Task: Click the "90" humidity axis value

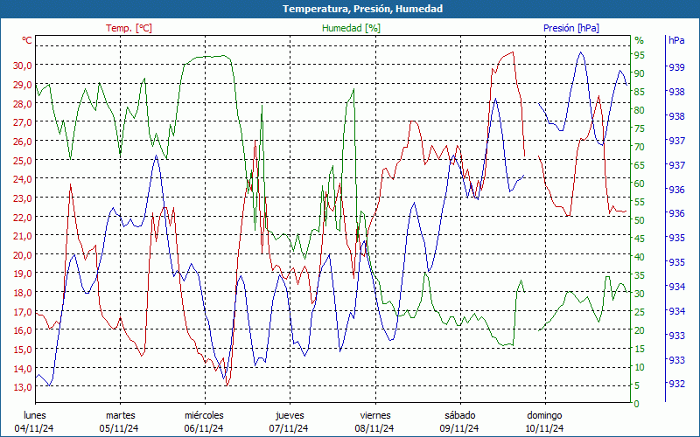Action: click(640, 73)
